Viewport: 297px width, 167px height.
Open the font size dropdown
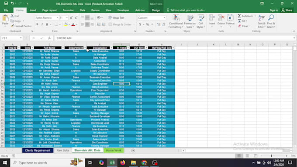(x=67, y=18)
